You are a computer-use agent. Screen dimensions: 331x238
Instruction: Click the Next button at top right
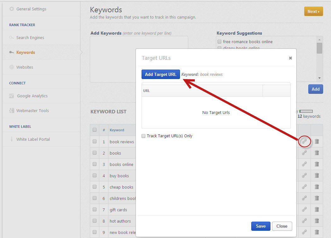[313, 11]
